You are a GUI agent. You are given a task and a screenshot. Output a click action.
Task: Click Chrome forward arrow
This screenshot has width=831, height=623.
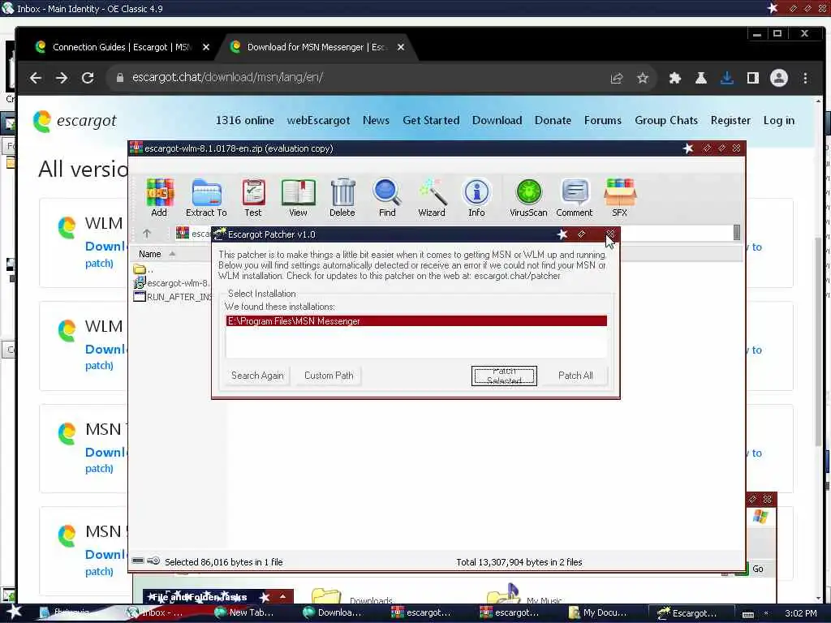[x=62, y=78]
